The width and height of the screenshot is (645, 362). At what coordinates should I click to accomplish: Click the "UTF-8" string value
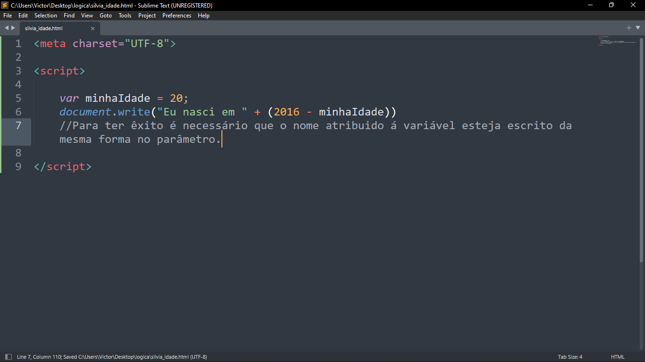click(x=147, y=44)
